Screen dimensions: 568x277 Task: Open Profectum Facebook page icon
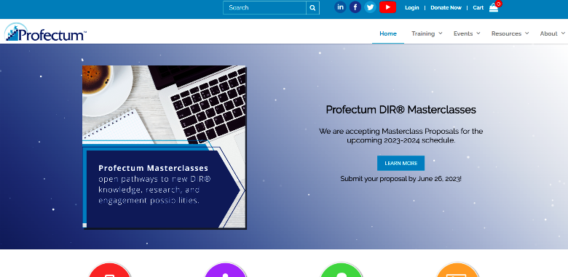point(355,7)
